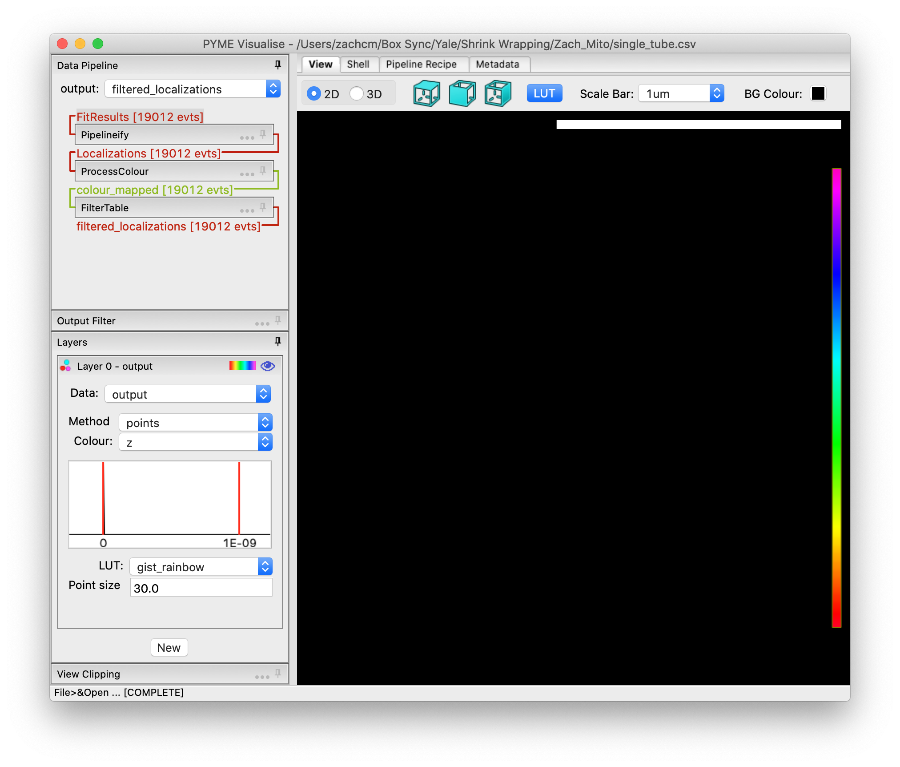
Task: Click the ellipsis on the FilterTable module
Action: click(247, 210)
